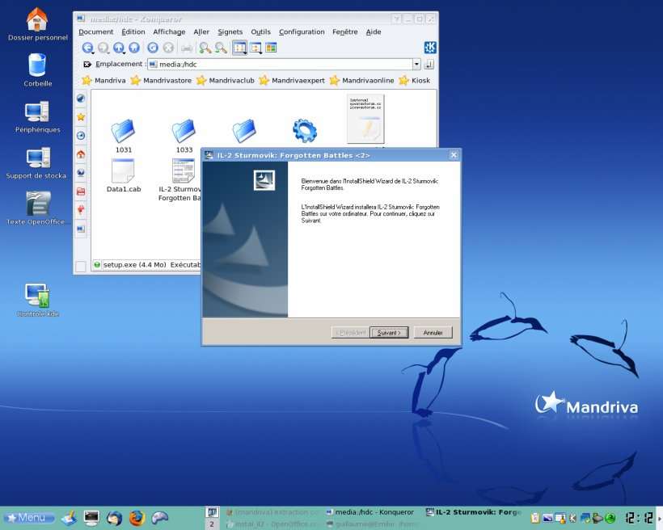
Task: Open the Mandrivaclub bookmark
Action: (x=226, y=80)
